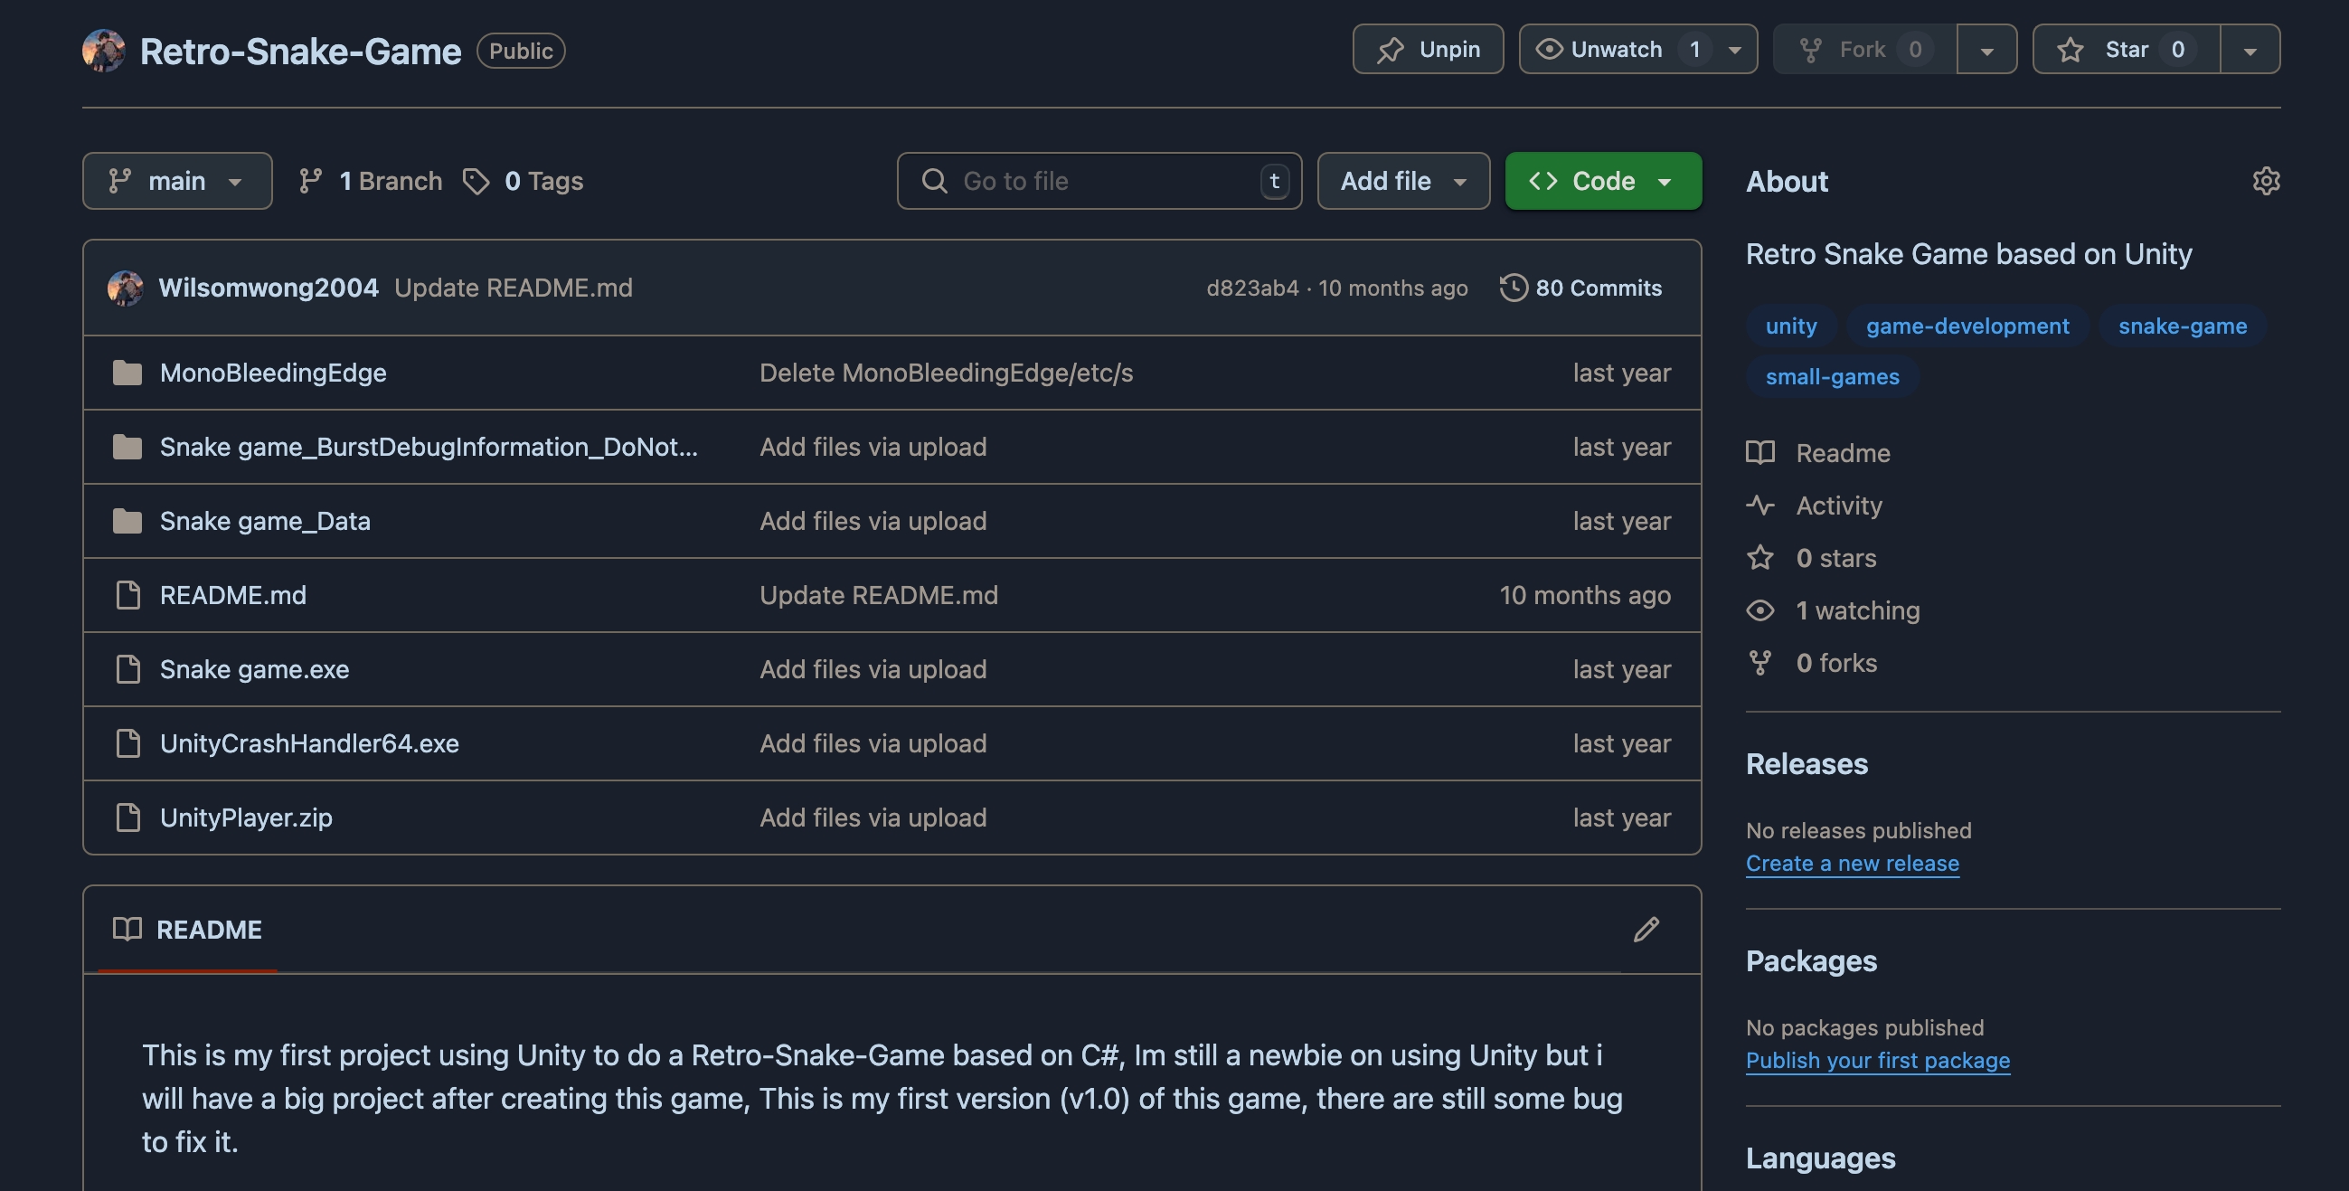Select the README tab
Image resolution: width=2349 pixels, height=1191 pixels.
[187, 930]
